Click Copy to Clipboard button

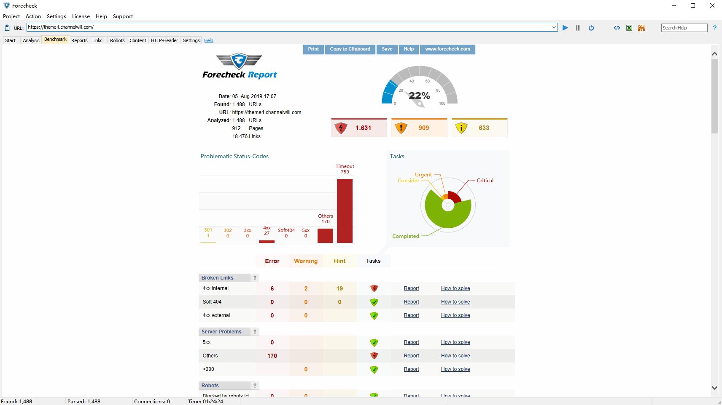350,49
